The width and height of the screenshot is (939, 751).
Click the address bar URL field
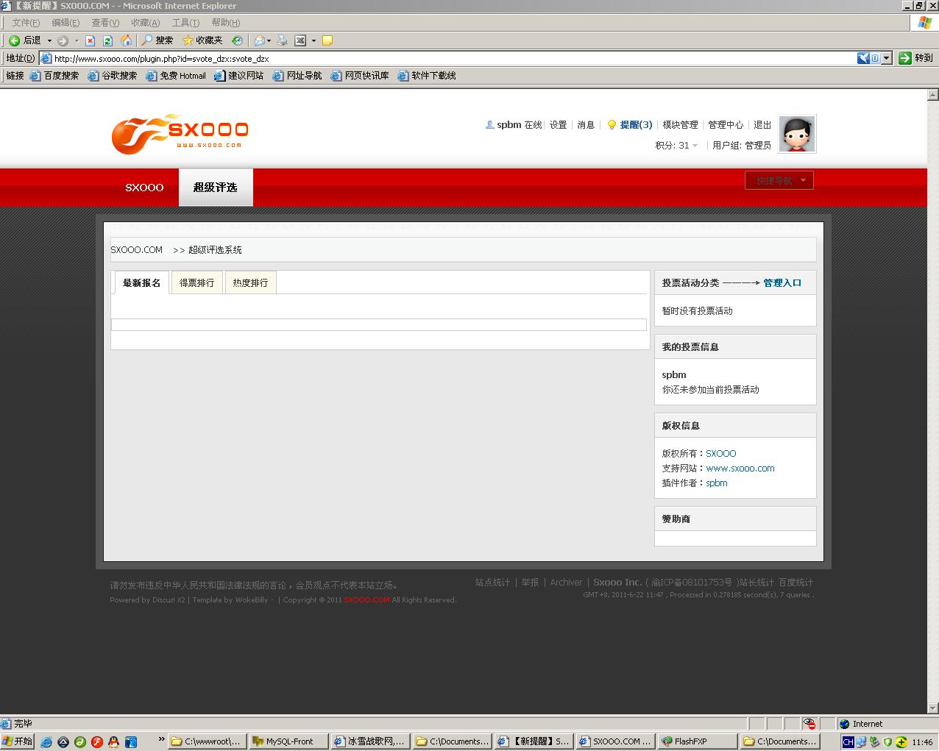(x=449, y=58)
